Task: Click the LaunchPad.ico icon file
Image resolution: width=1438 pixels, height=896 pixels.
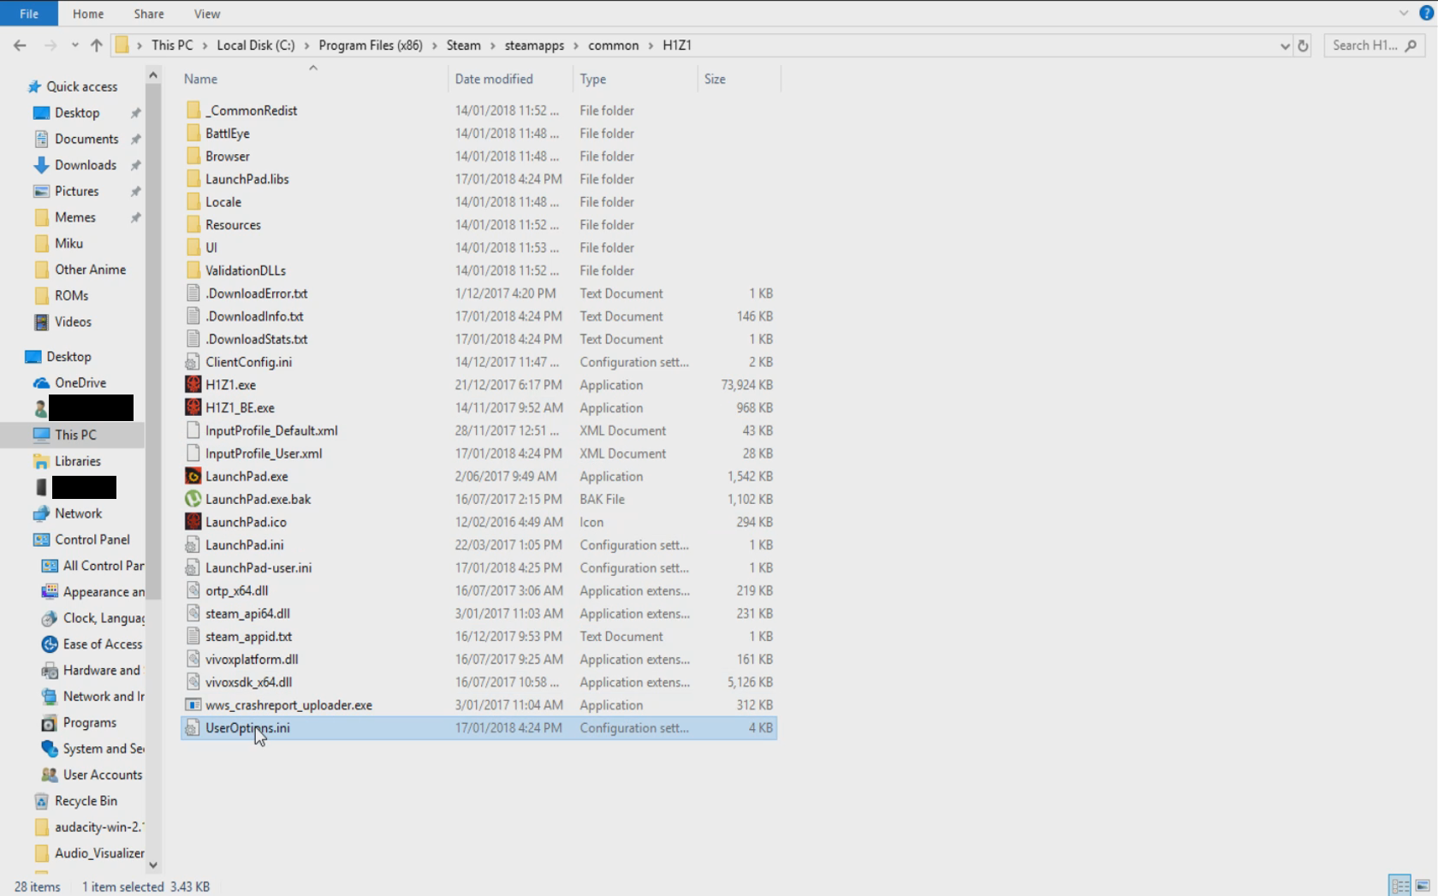Action: click(x=193, y=522)
